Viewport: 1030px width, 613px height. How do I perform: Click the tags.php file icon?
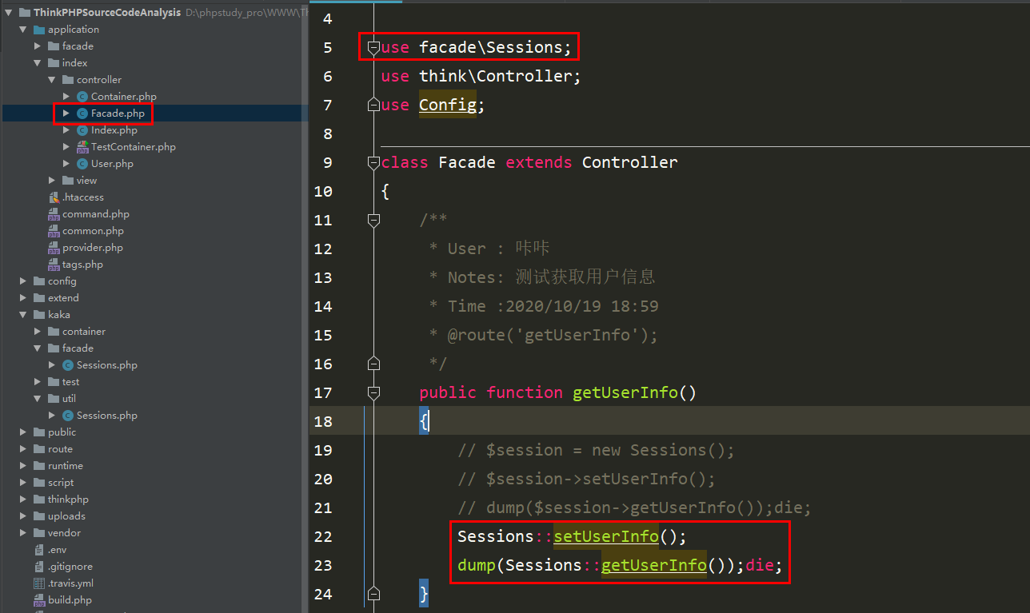(54, 265)
